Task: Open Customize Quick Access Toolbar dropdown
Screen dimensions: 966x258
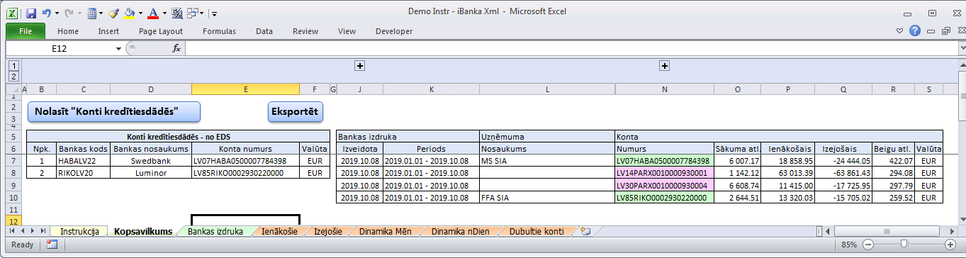Action: 214,13
